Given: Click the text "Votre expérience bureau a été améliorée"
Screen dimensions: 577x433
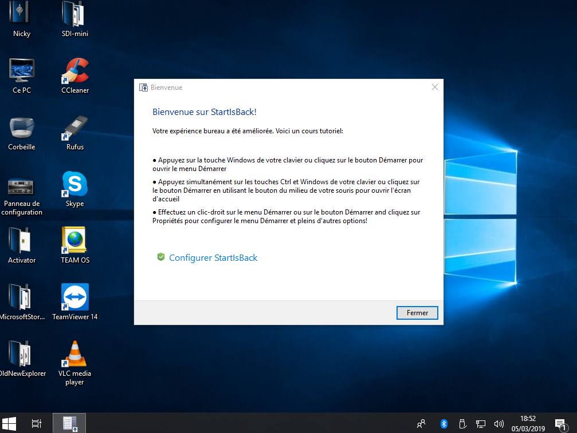Looking at the screenshot, I should coord(213,131).
